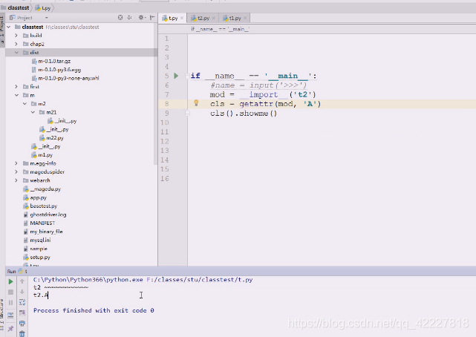Click the editor breadcrumb if __name__ == '__main__'
Image resolution: width=476 pixels, height=337 pixels.
(x=220, y=29)
